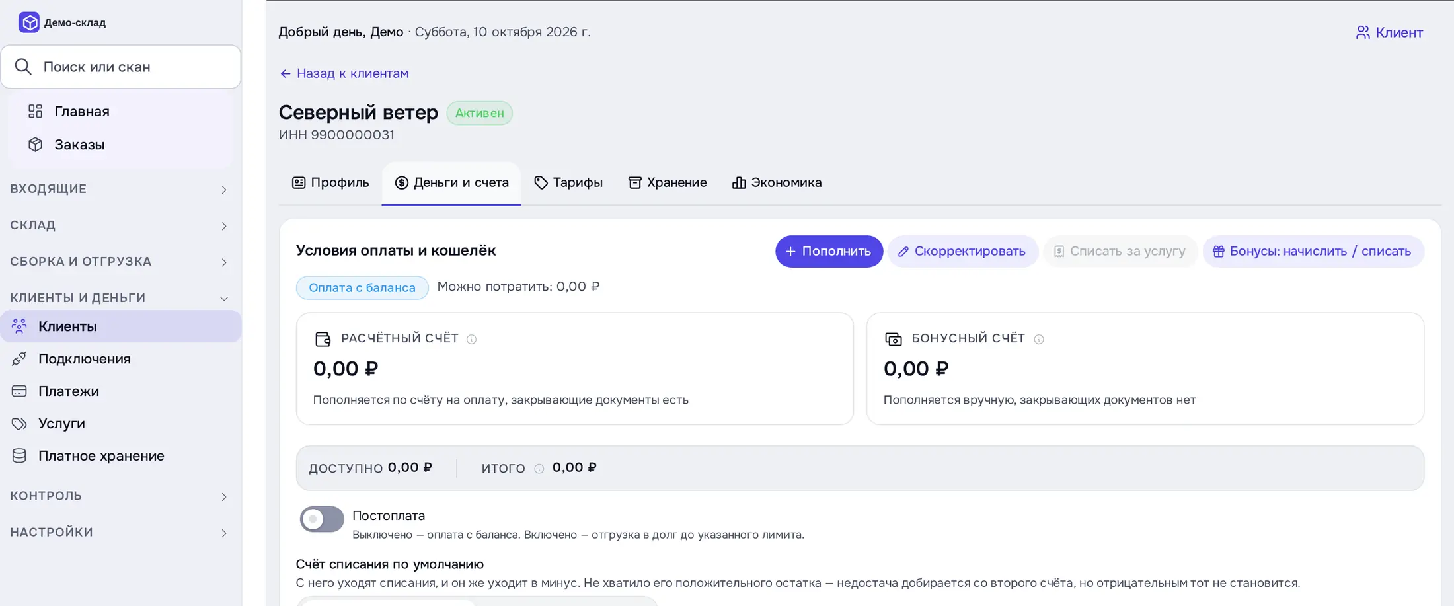Click the Списать за услугу button
1454x606 pixels.
pos(1120,251)
